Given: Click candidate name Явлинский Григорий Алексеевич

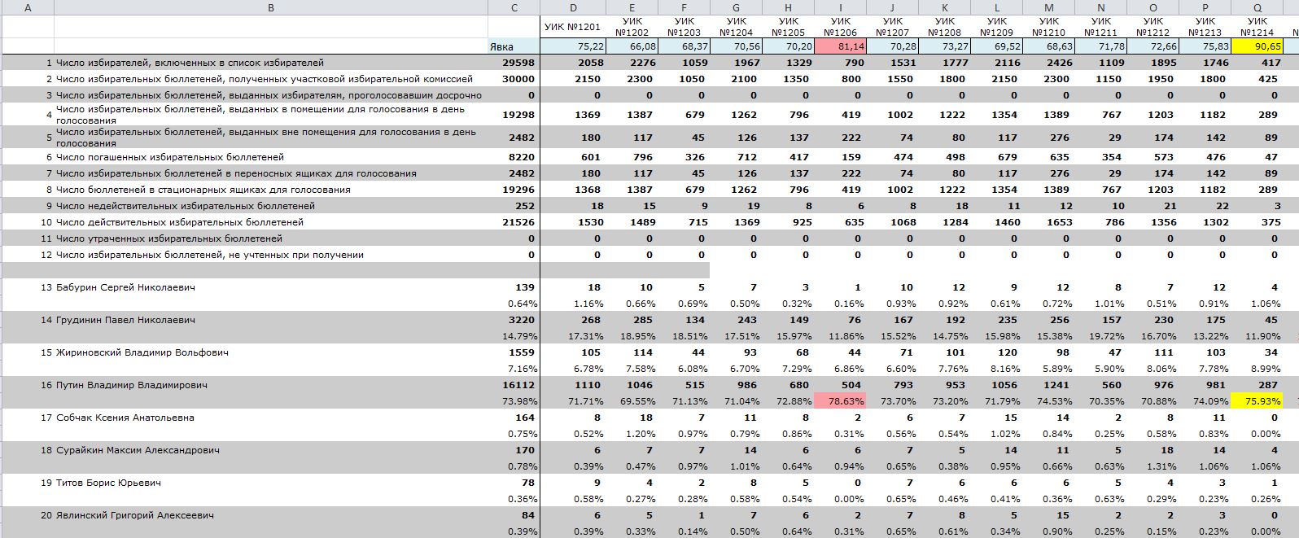Looking at the screenshot, I should (x=134, y=515).
